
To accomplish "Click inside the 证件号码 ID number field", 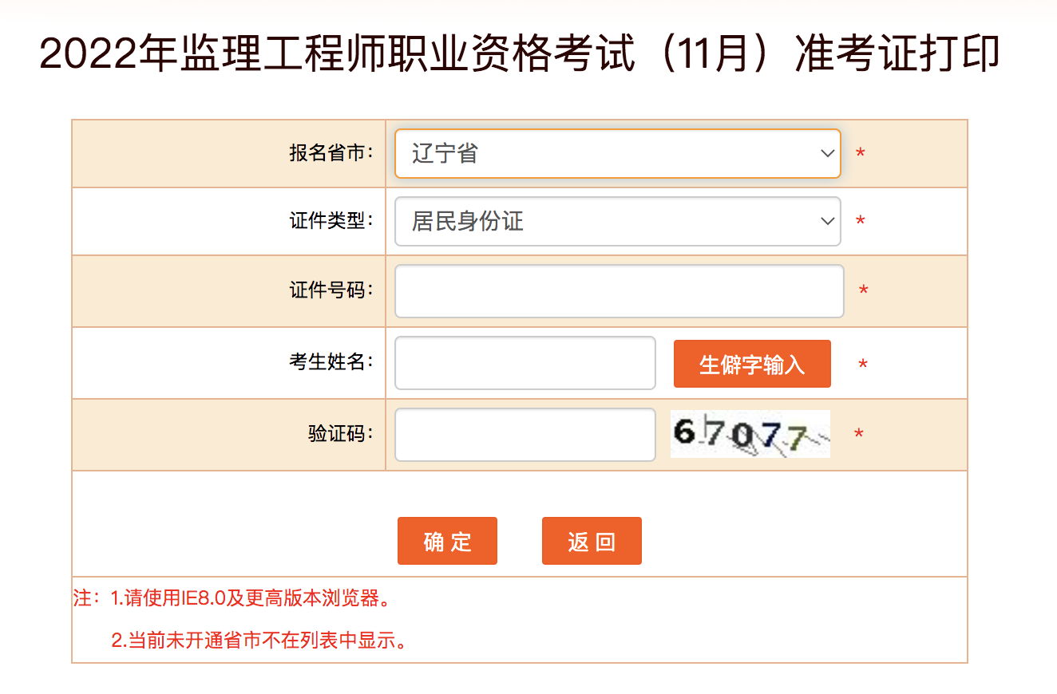I will tap(619, 291).
